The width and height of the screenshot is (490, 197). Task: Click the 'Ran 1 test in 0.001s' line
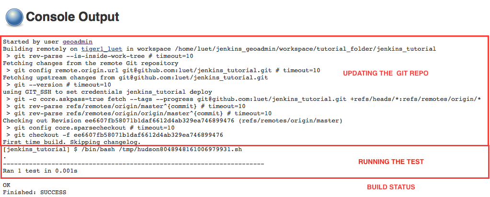click(x=40, y=171)
